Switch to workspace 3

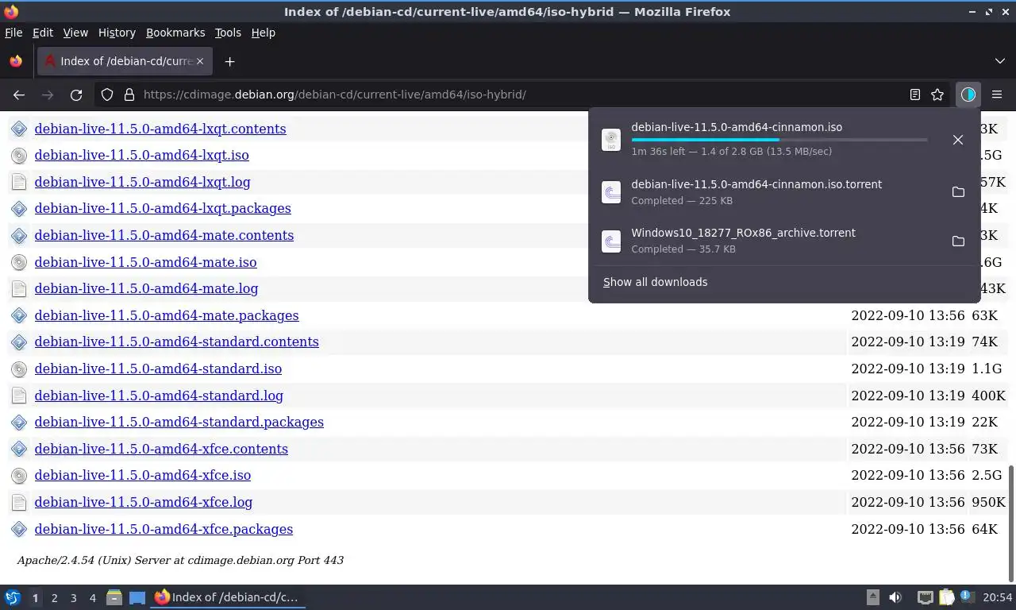click(x=73, y=597)
